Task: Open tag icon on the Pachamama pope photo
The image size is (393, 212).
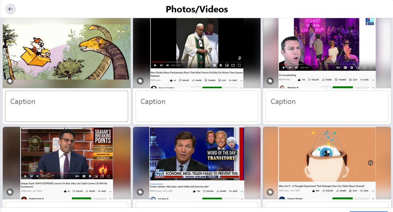Action: click(140, 81)
